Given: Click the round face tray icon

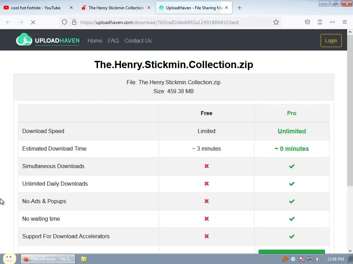Looking at the screenshot, I should pos(293,259).
